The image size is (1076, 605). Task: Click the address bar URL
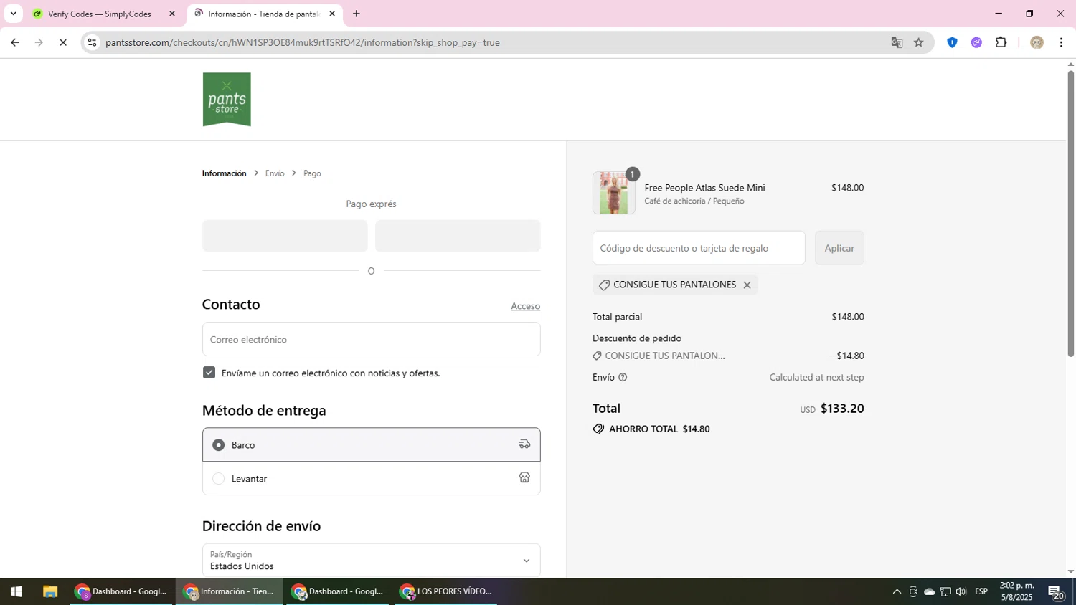click(302, 42)
